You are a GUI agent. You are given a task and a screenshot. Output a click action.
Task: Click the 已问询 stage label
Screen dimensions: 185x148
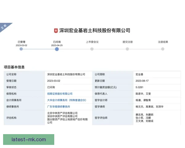click(57, 42)
